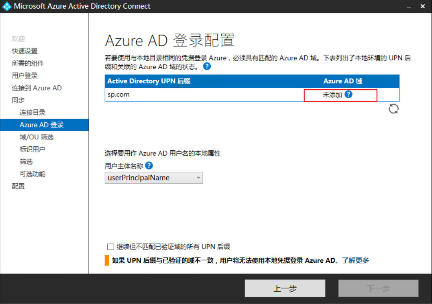This screenshot has width=432, height=304.
Task: Open help tooltip beside the intro paragraph
Action: coord(207,66)
